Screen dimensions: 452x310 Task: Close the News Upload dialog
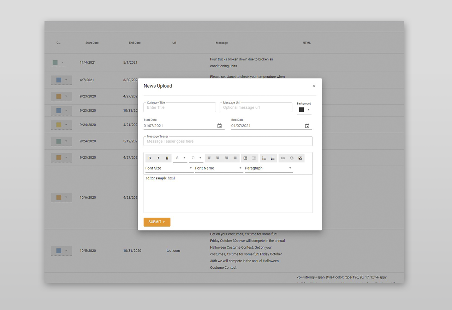point(314,86)
